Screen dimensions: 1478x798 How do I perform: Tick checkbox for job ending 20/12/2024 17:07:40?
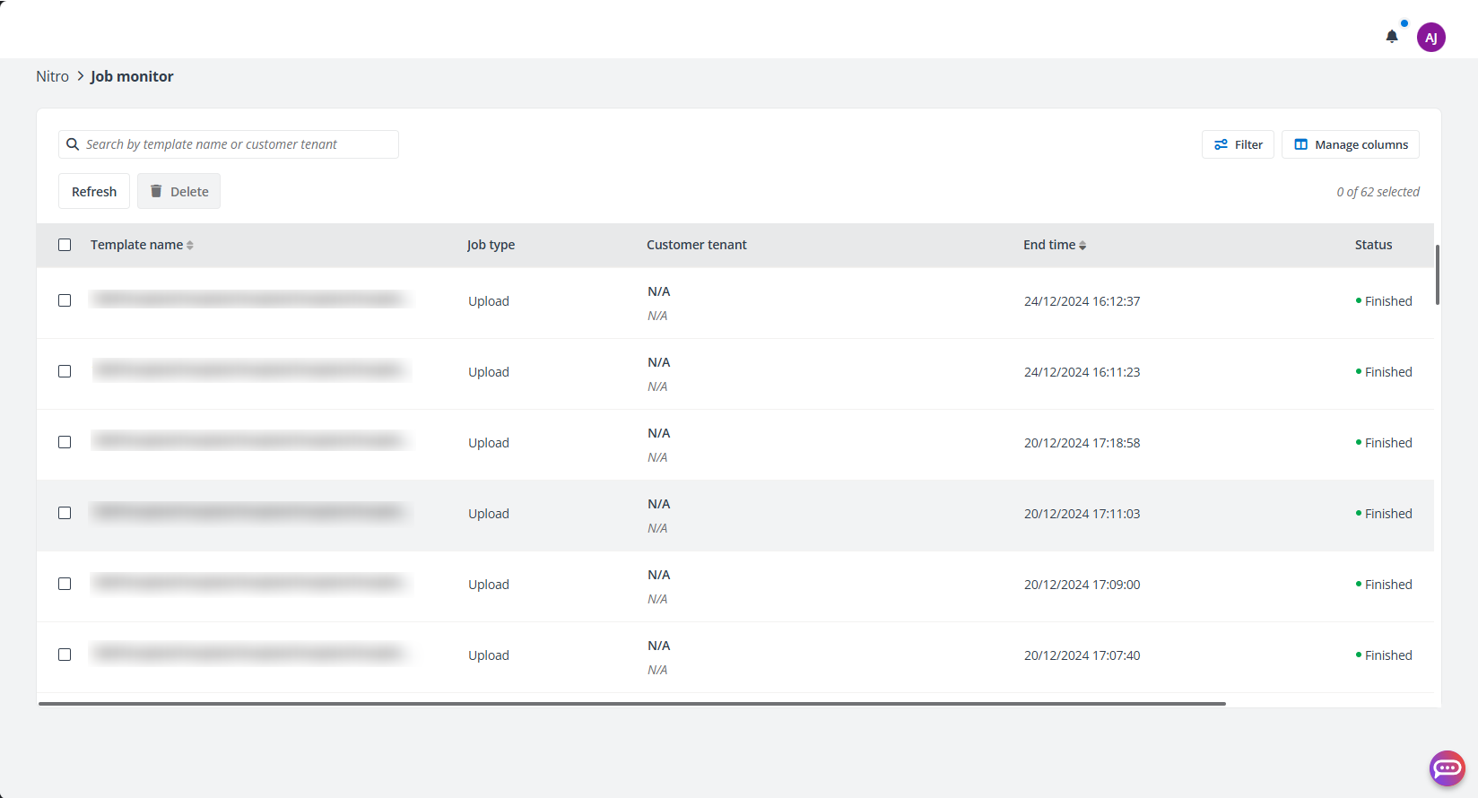(x=65, y=655)
